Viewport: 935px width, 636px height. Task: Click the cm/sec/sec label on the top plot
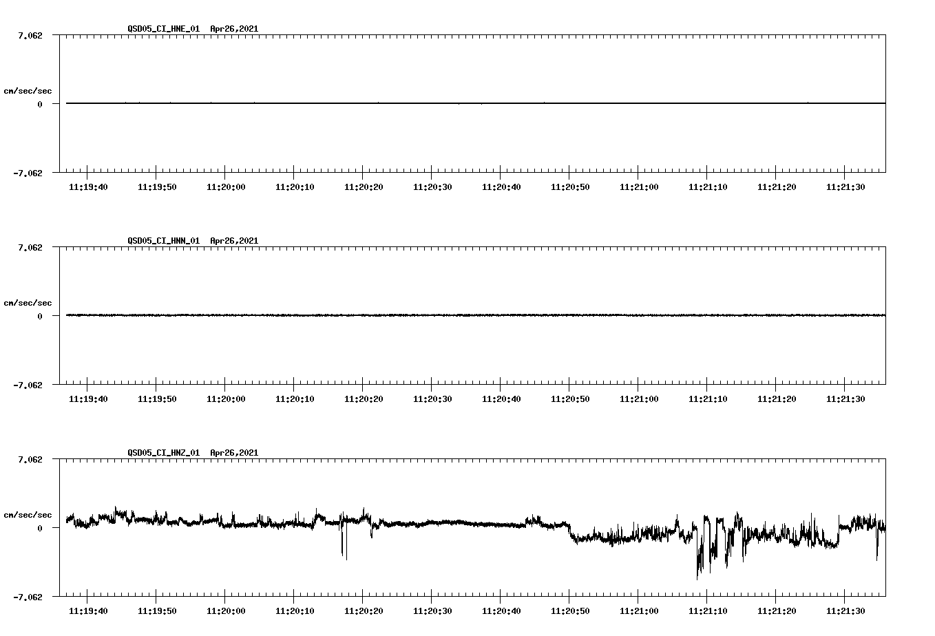pos(28,90)
